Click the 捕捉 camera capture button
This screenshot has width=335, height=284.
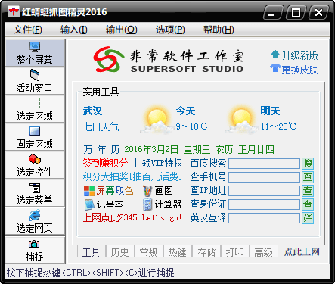coord(35,251)
